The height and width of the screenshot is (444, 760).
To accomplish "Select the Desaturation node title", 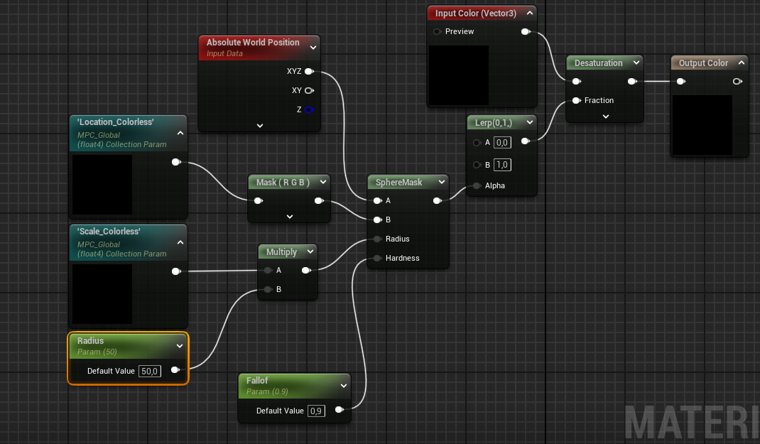I will [x=599, y=63].
